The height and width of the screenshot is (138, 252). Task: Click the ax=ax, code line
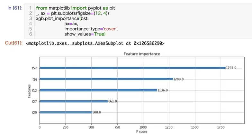tap(71, 24)
